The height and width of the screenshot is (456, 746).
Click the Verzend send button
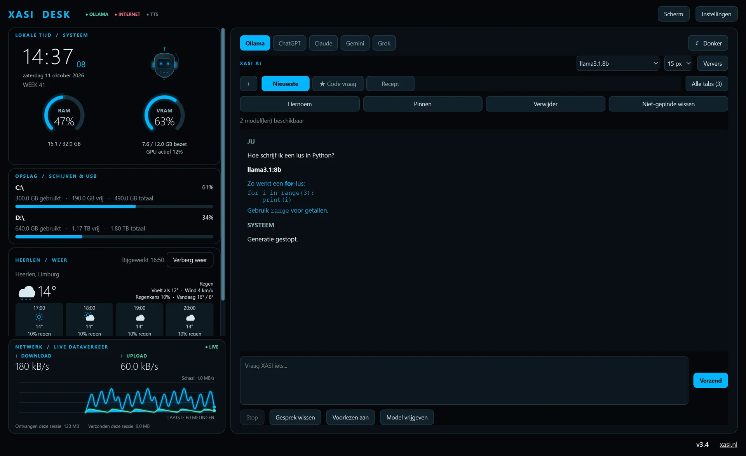pos(711,380)
